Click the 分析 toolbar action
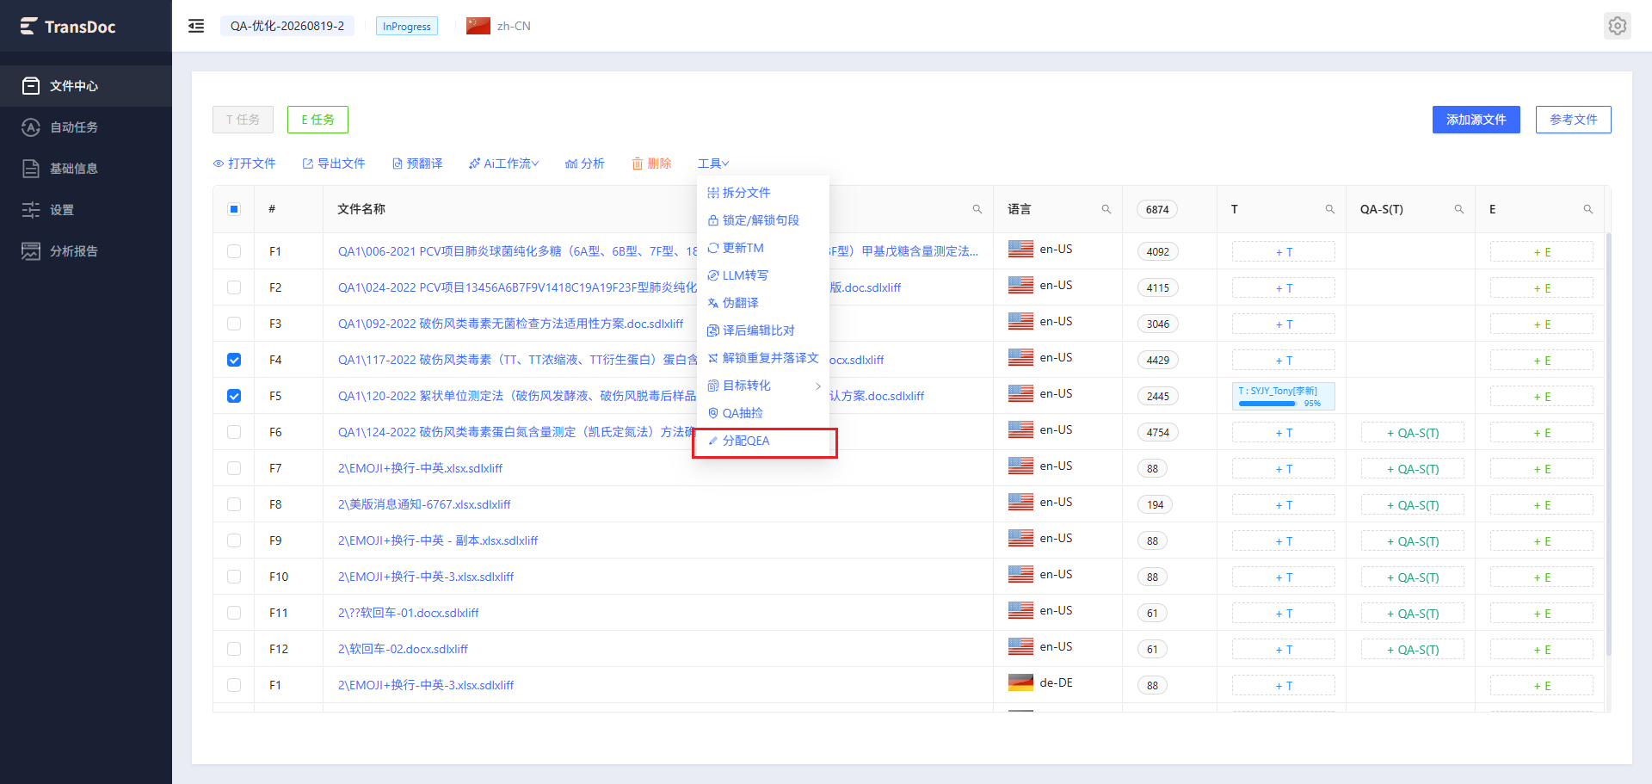 click(x=585, y=164)
